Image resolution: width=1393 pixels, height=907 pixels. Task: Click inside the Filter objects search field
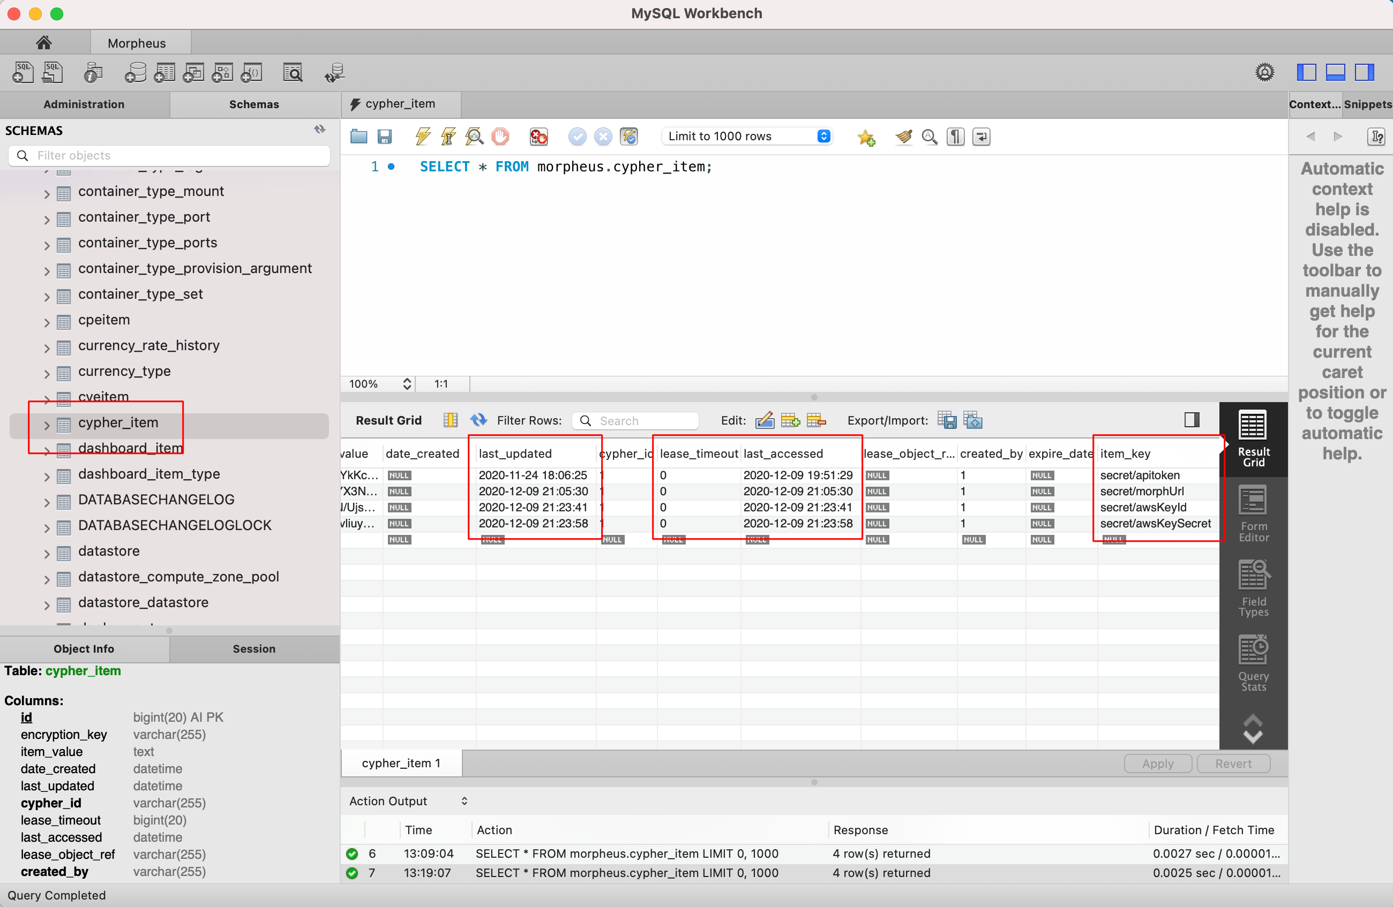170,155
